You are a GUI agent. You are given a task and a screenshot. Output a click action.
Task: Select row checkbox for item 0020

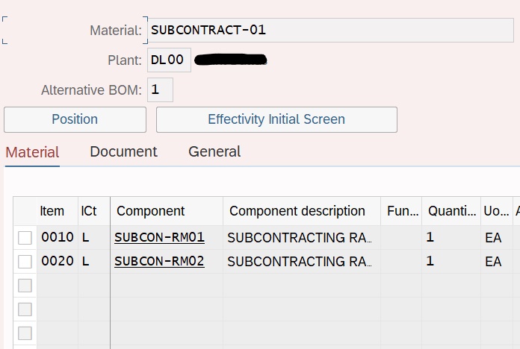pos(25,262)
